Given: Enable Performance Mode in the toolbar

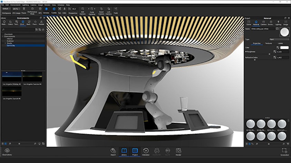Looking at the screenshot, I should pos(32,11).
